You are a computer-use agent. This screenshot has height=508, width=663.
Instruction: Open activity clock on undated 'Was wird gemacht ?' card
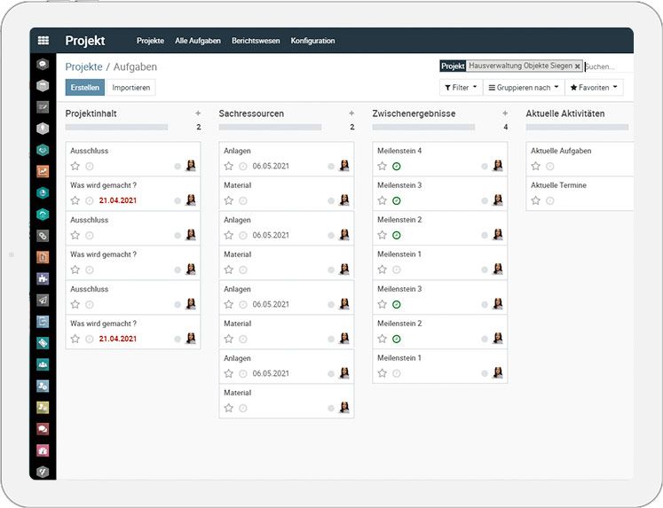90,270
